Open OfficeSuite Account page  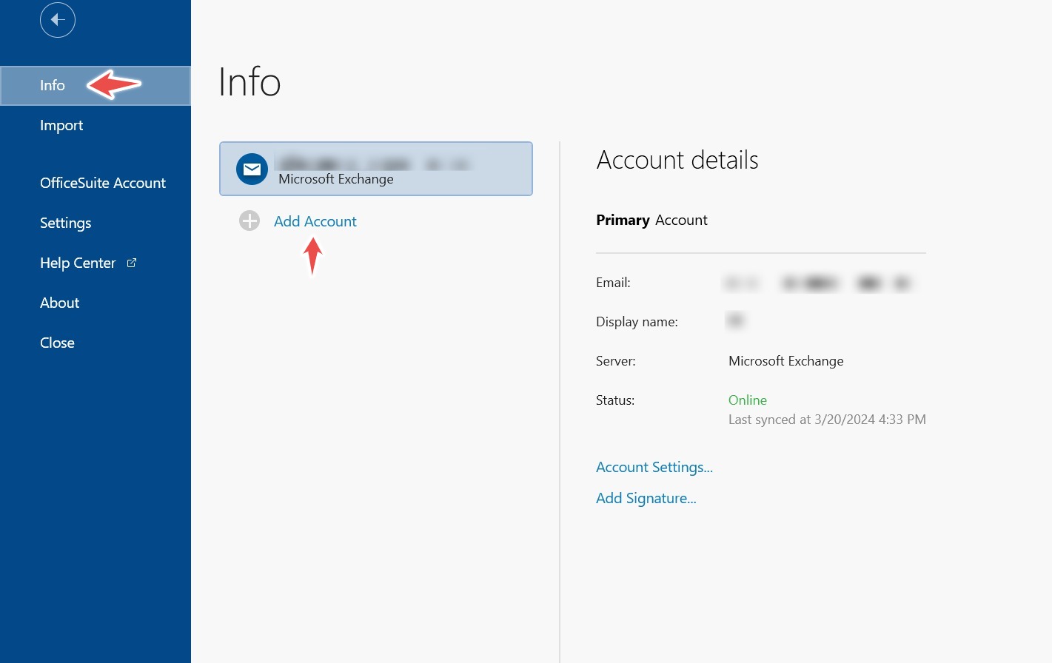pos(103,183)
